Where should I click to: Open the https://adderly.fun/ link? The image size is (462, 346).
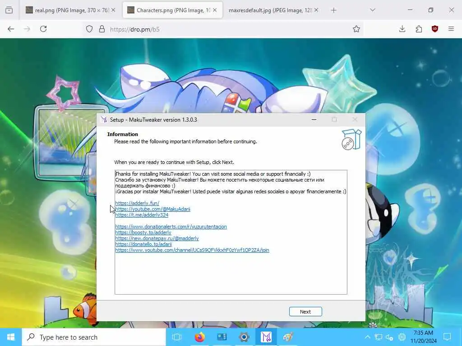137,203
